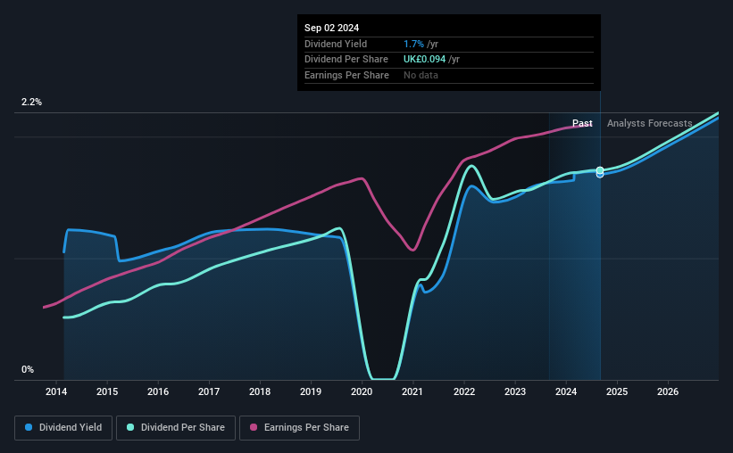733x453 pixels.
Task: Select the 2023 x-axis label
Action: [x=515, y=391]
